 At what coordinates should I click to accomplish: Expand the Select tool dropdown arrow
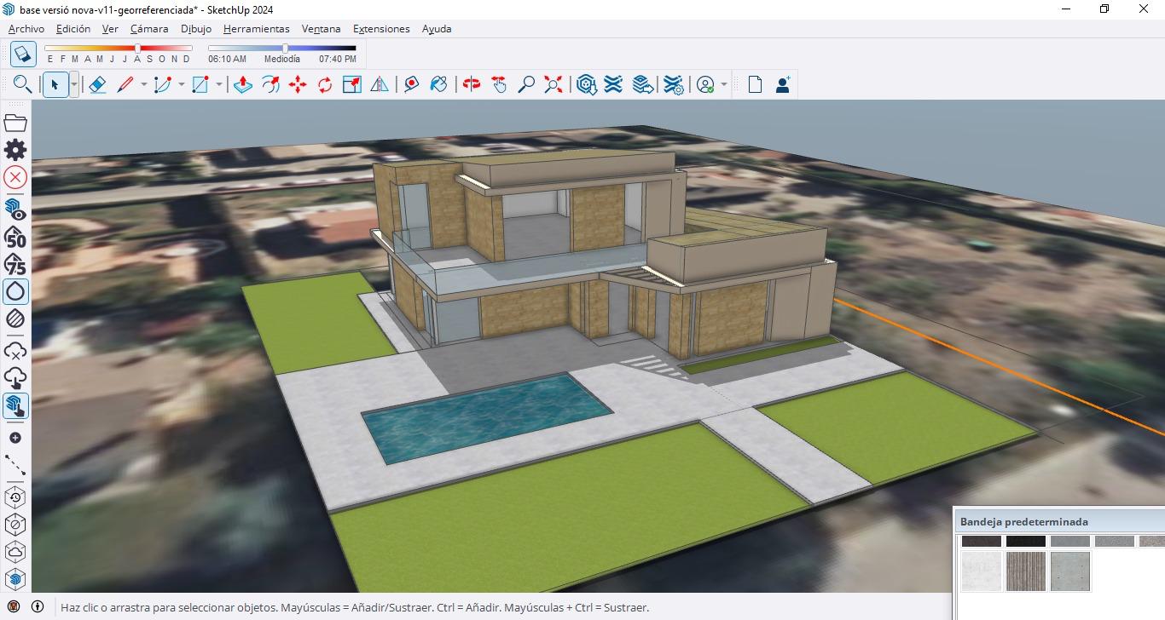click(x=74, y=84)
